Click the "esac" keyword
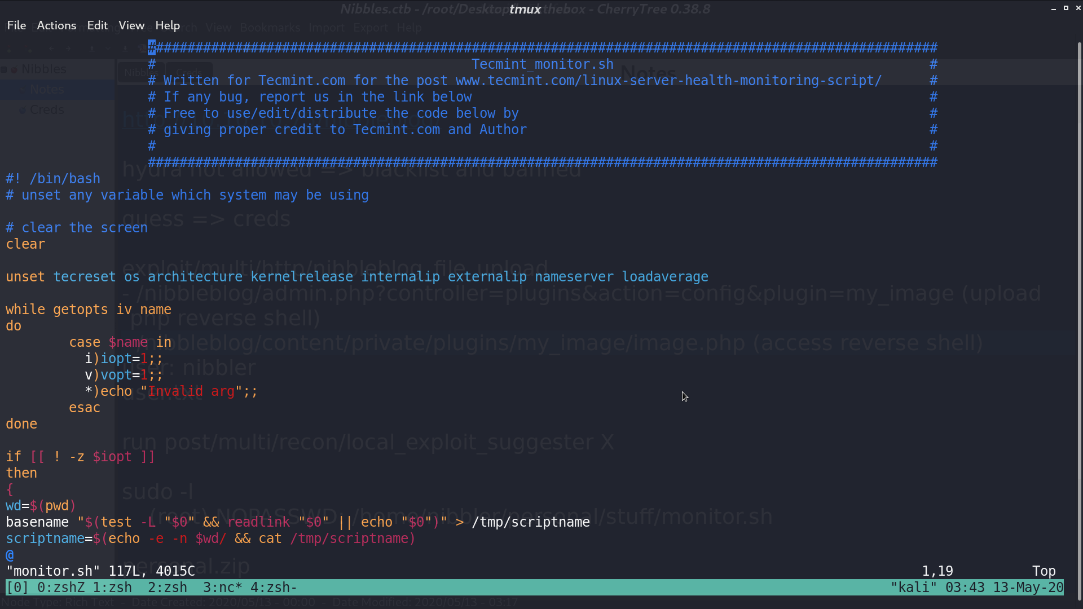Screen dimensions: 1083x609 pyautogui.click(x=85, y=408)
